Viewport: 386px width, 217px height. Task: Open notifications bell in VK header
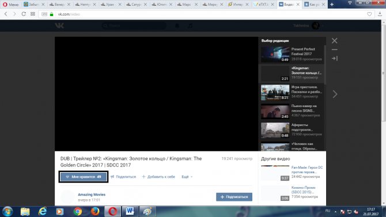tap(177, 25)
